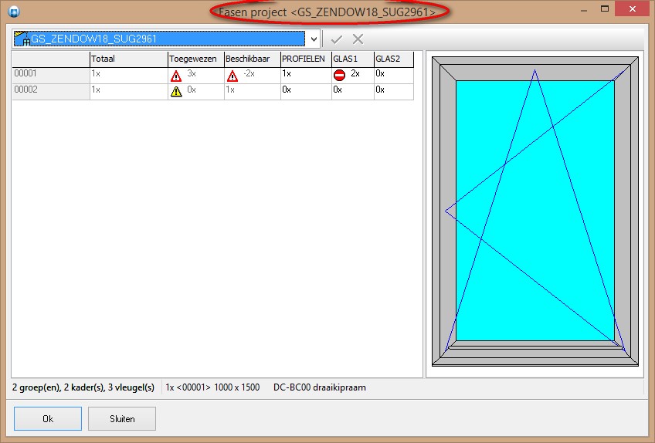The width and height of the screenshot is (655, 443).
Task: Click the GLAS1 column header
Action: pyautogui.click(x=353, y=59)
